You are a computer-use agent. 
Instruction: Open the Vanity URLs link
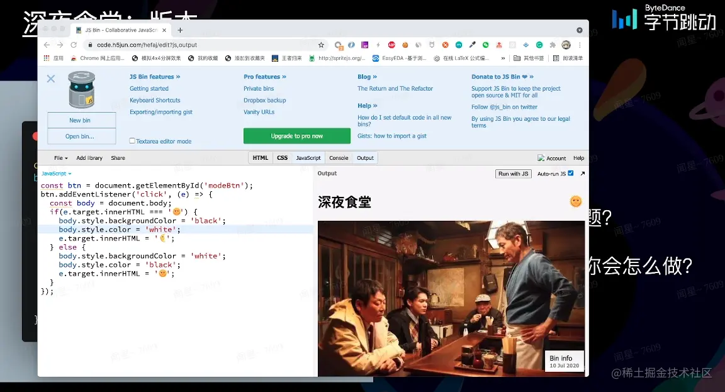tap(259, 113)
